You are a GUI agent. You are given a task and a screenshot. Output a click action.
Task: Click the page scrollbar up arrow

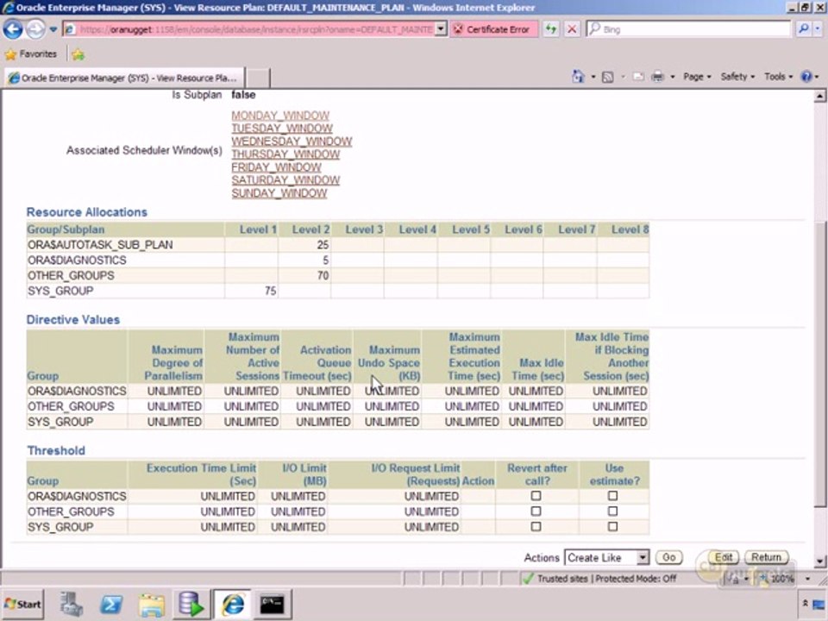pyautogui.click(x=819, y=96)
